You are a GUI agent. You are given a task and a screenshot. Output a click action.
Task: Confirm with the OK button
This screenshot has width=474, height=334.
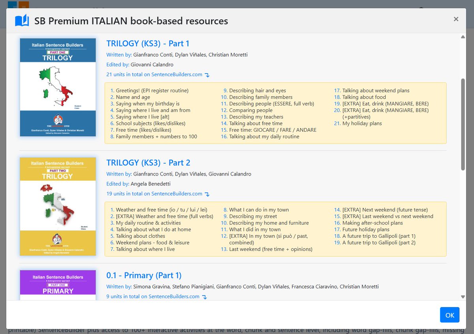450,315
